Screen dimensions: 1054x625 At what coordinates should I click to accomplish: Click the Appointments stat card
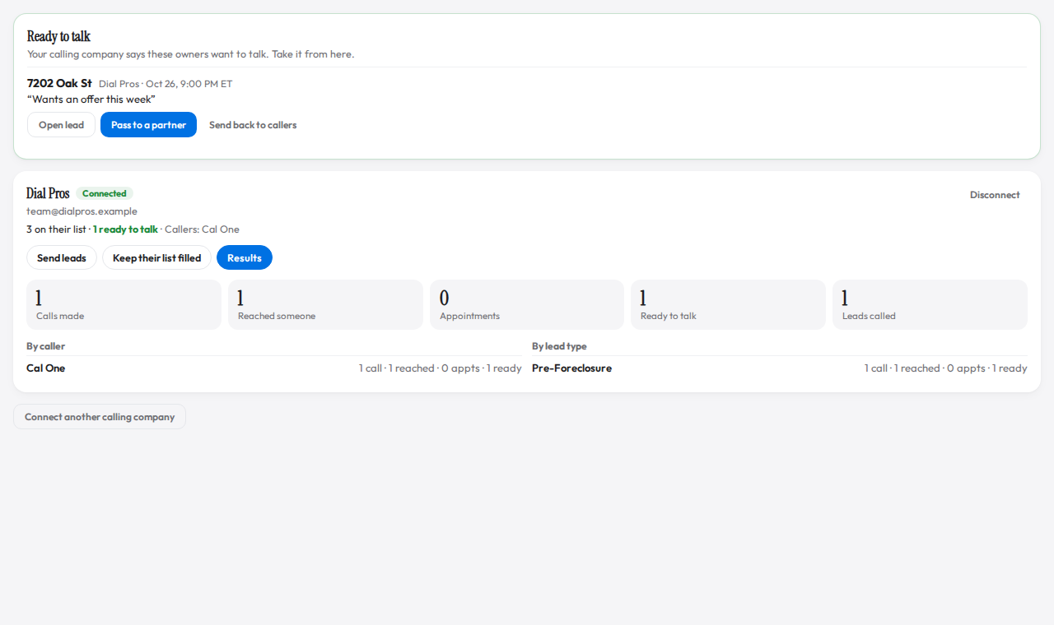527,305
